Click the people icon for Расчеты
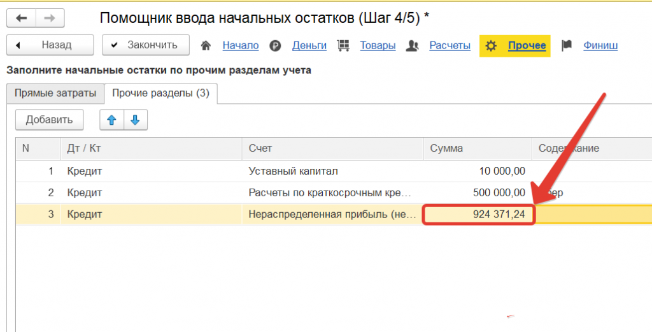 click(x=413, y=46)
